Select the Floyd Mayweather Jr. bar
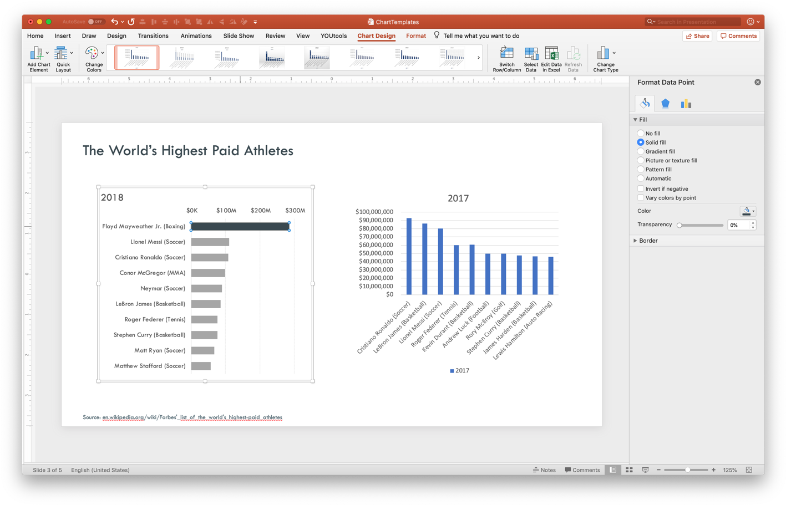This screenshot has height=505, width=786. (240, 226)
